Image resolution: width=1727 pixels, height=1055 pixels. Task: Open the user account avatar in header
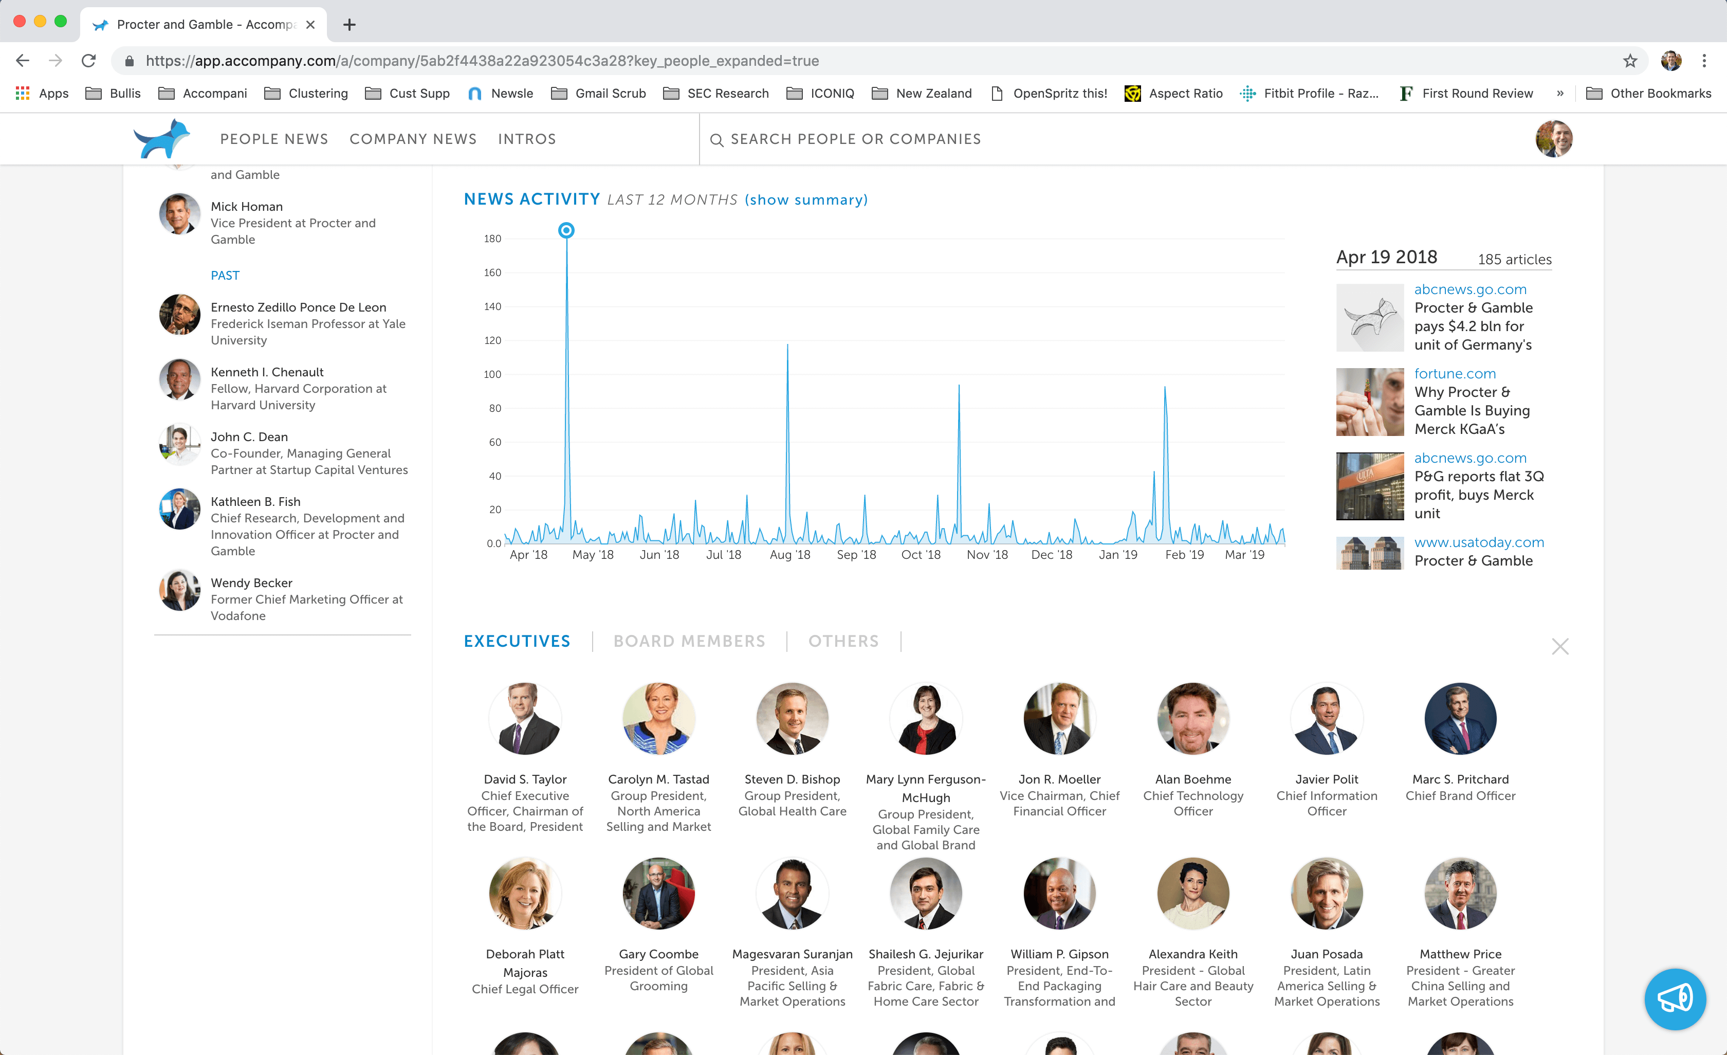point(1554,139)
